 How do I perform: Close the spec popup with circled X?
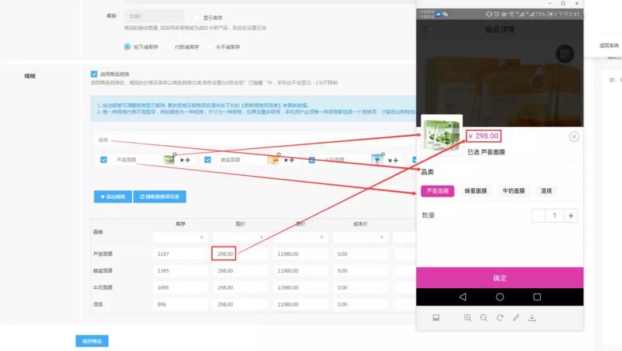tap(574, 137)
